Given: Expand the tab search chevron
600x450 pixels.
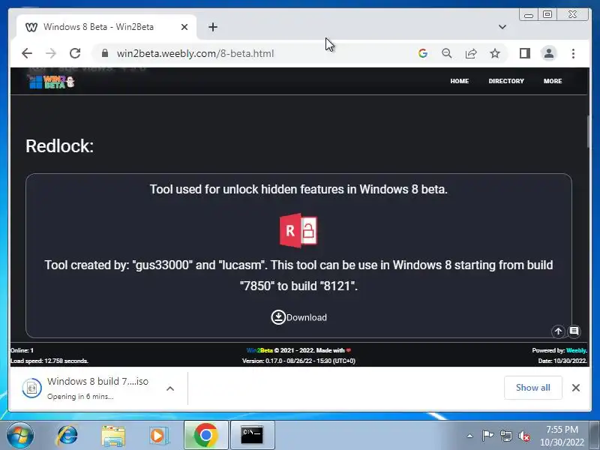Looking at the screenshot, I should click(x=502, y=27).
